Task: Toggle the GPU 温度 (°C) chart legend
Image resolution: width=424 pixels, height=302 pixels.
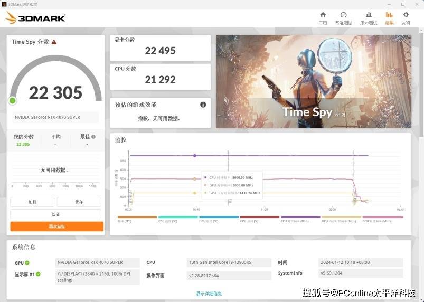Action: pyautogui.click(x=219, y=219)
